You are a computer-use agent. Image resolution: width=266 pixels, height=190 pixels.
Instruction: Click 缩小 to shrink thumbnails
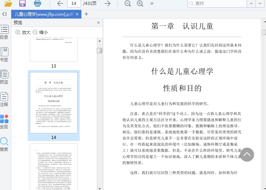click(40, 32)
